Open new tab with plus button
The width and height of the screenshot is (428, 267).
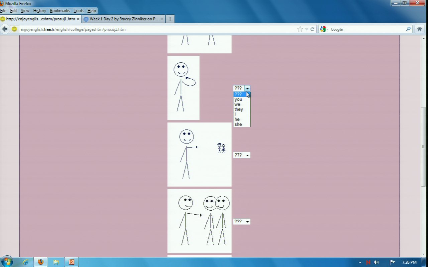[170, 19]
